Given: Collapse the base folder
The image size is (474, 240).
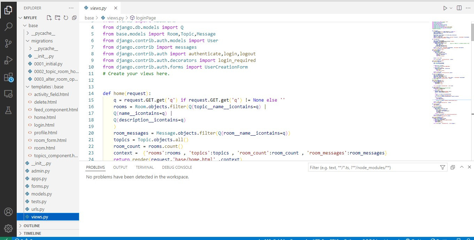Looking at the screenshot, I should [x=48, y=25].
